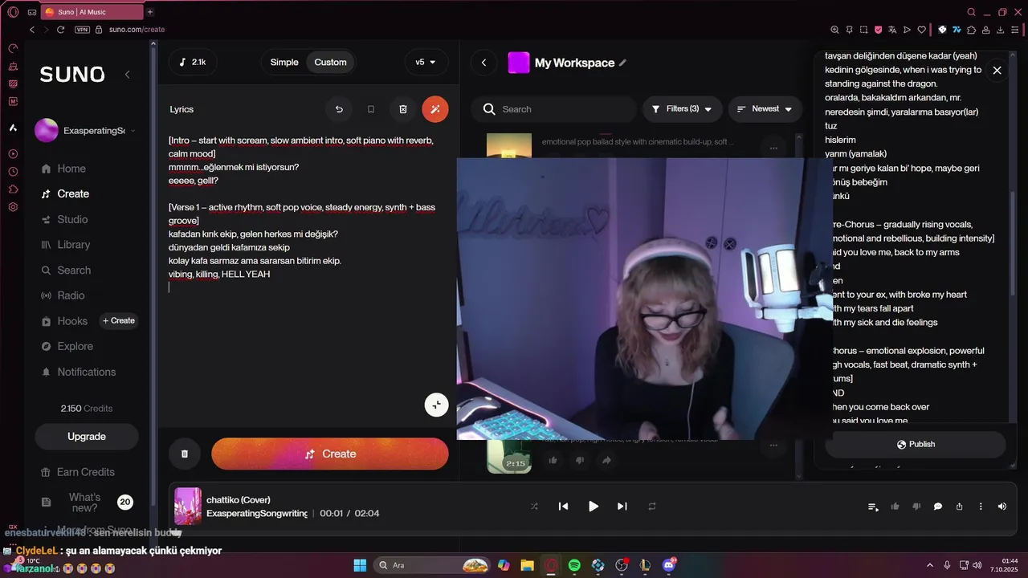This screenshot has width=1028, height=578.
Task: Mute the player volume
Action: [x=1001, y=507]
